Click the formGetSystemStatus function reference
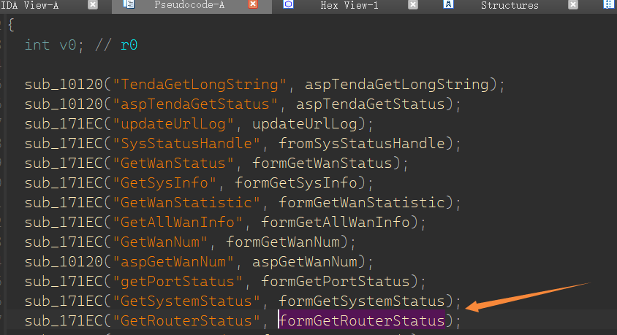This screenshot has height=335, width=617. (362, 301)
